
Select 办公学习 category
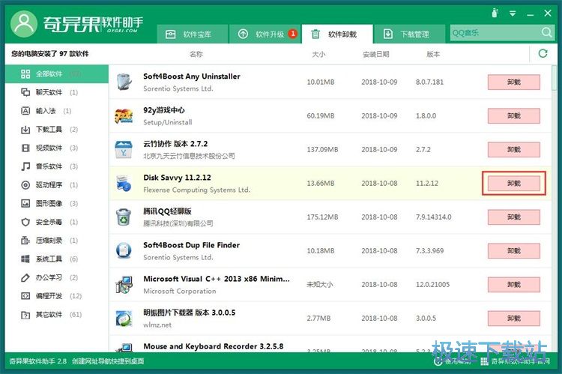tap(57, 277)
